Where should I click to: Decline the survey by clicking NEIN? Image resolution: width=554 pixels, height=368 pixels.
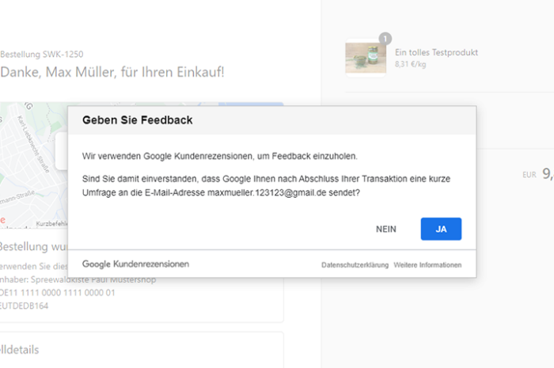[x=386, y=230]
